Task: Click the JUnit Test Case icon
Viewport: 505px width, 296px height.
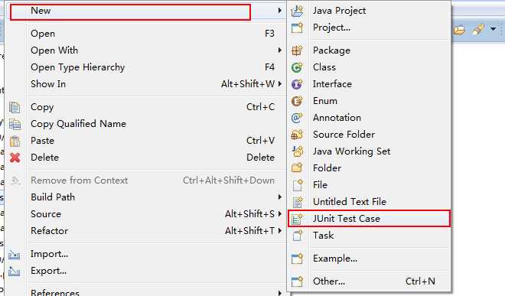Action: click(297, 219)
